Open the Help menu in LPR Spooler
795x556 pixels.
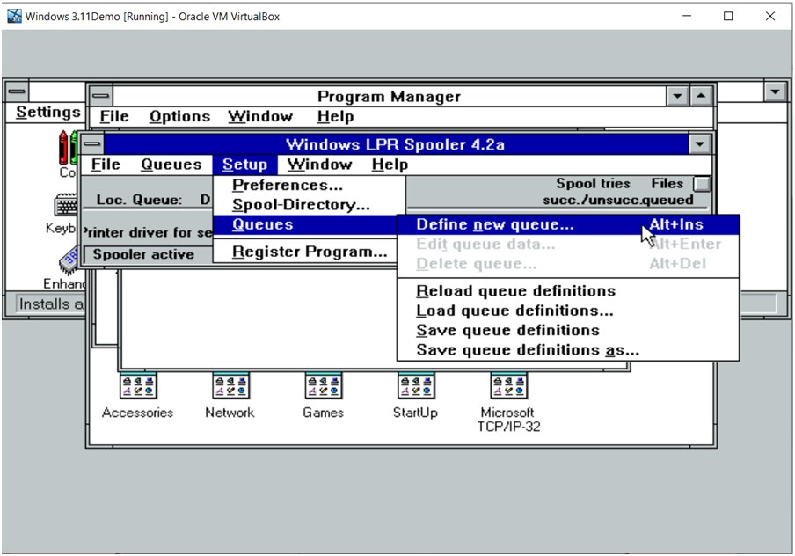390,165
